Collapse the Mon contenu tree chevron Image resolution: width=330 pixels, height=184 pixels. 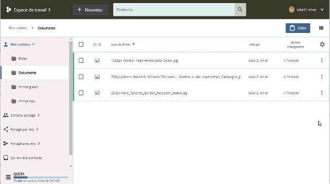(33, 44)
